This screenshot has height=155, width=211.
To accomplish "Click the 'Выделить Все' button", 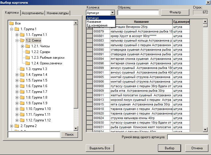I will click(x=100, y=148).
